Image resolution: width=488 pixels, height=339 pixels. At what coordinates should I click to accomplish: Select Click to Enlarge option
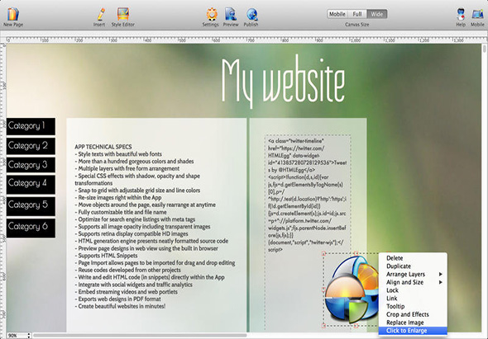(x=413, y=331)
